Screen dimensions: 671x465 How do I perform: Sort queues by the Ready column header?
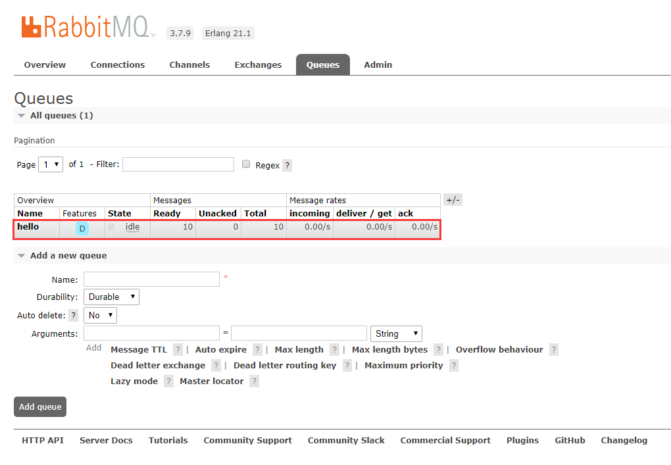point(167,214)
